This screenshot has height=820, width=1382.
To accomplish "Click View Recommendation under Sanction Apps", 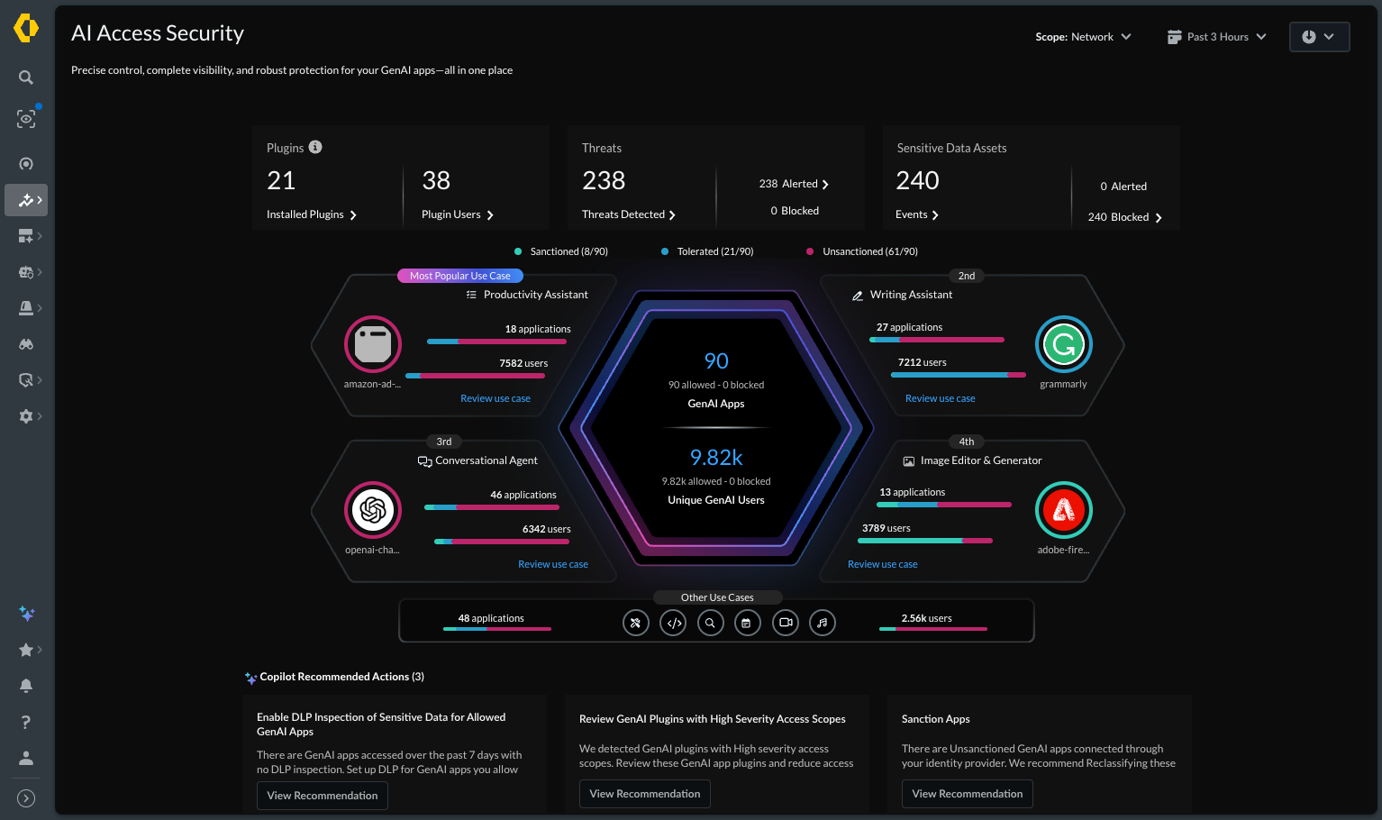I will (x=967, y=794).
